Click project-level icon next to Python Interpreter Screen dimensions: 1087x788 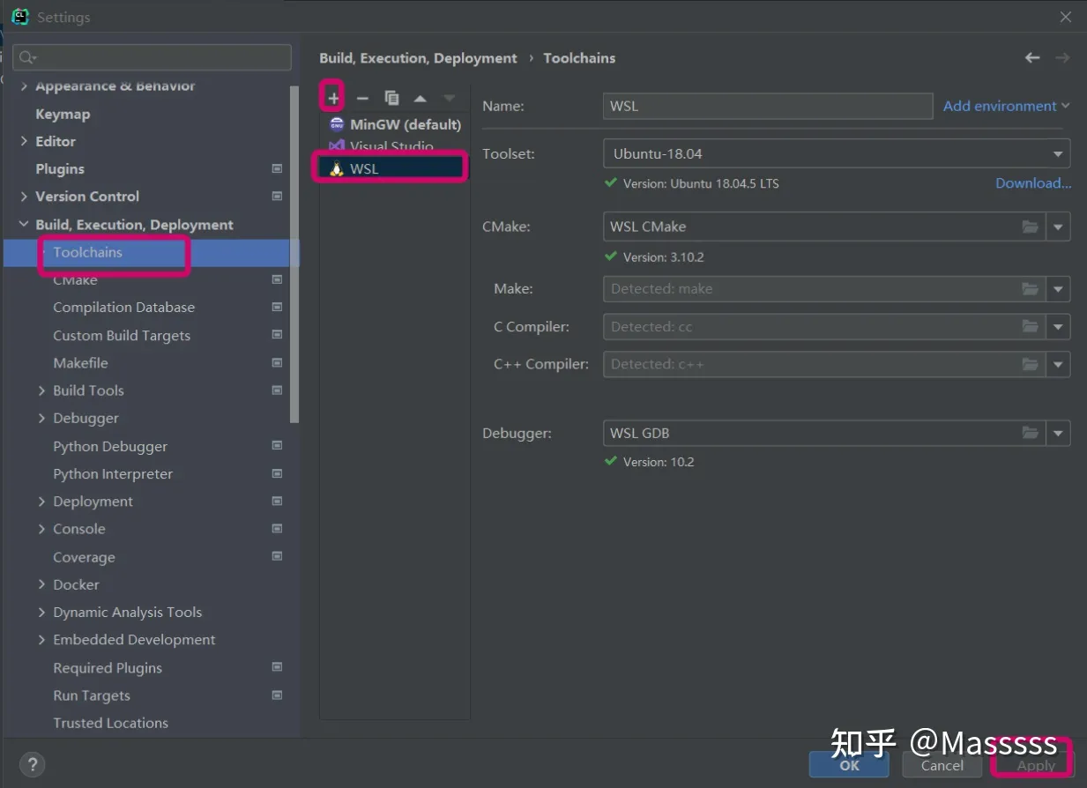click(277, 473)
